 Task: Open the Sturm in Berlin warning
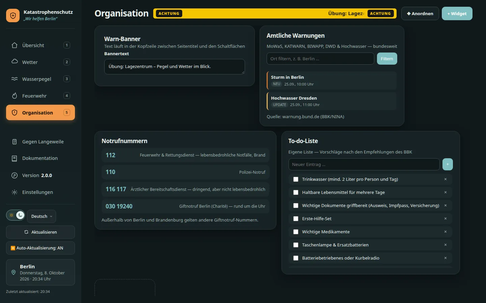(331, 80)
